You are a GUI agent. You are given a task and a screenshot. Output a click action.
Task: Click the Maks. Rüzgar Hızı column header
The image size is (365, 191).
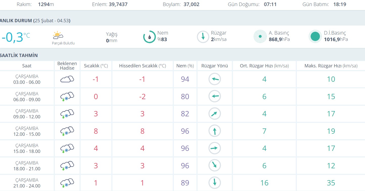[x=331, y=66]
